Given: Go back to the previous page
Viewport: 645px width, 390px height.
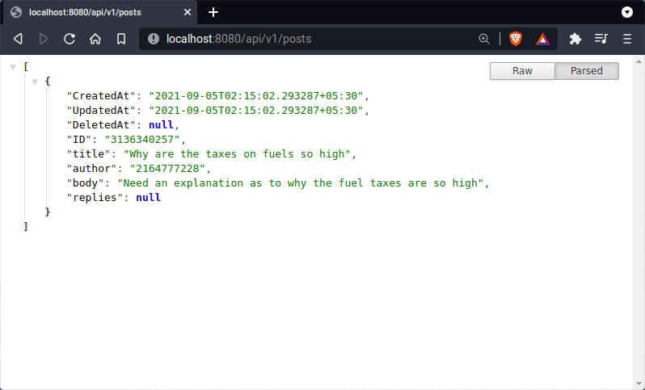Looking at the screenshot, I should click(x=18, y=39).
